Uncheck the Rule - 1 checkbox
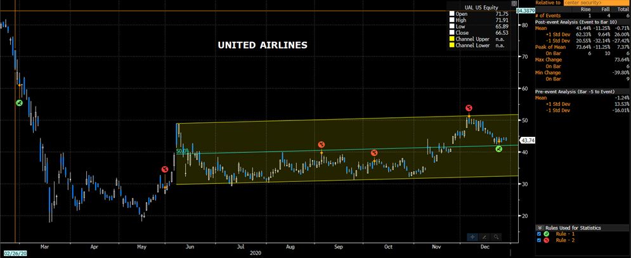The width and height of the screenshot is (631, 258). (539, 234)
